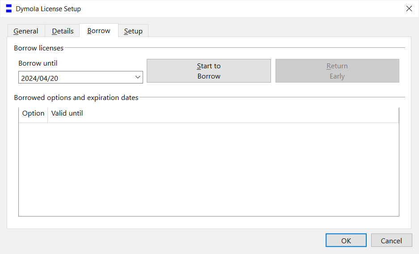Click Borrowed options and expiration dates heading

[76, 98]
